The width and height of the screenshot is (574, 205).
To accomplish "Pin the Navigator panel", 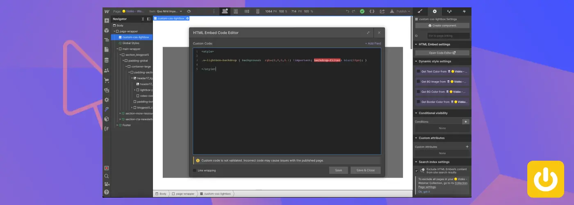I will (x=149, y=19).
